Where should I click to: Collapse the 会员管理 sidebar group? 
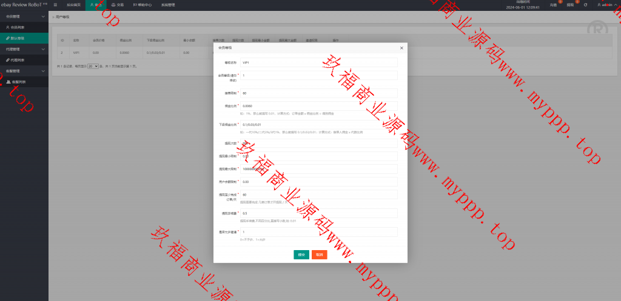tap(24, 17)
